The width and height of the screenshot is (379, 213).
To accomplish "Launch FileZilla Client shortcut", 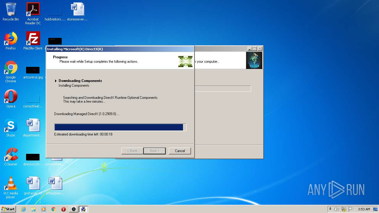I will point(33,41).
